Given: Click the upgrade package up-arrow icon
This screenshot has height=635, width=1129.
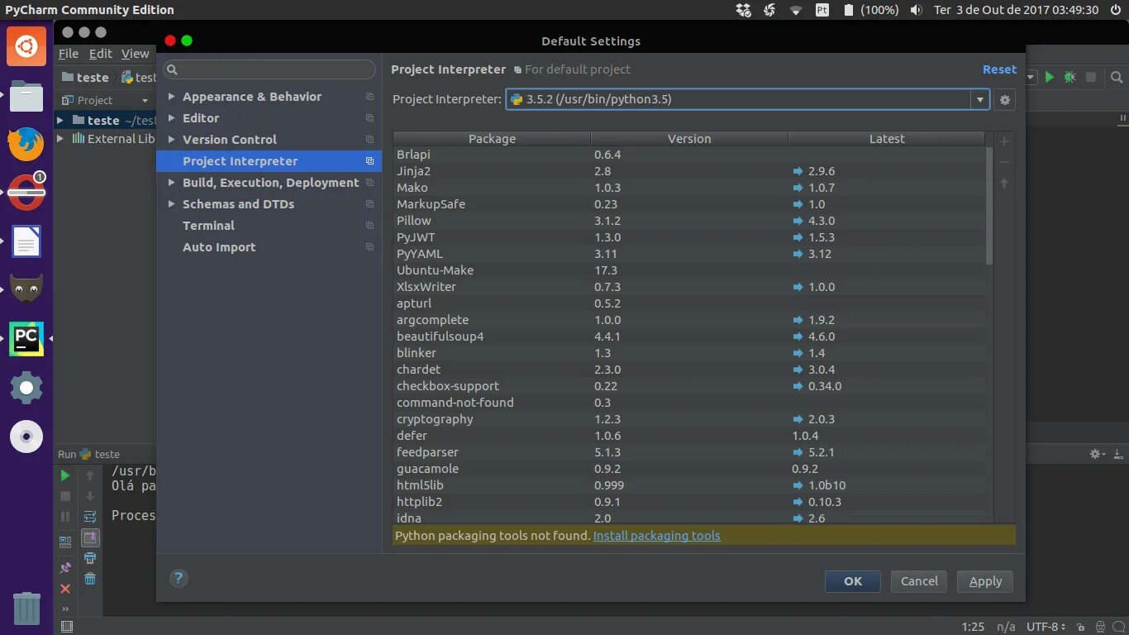Looking at the screenshot, I should point(1004,184).
